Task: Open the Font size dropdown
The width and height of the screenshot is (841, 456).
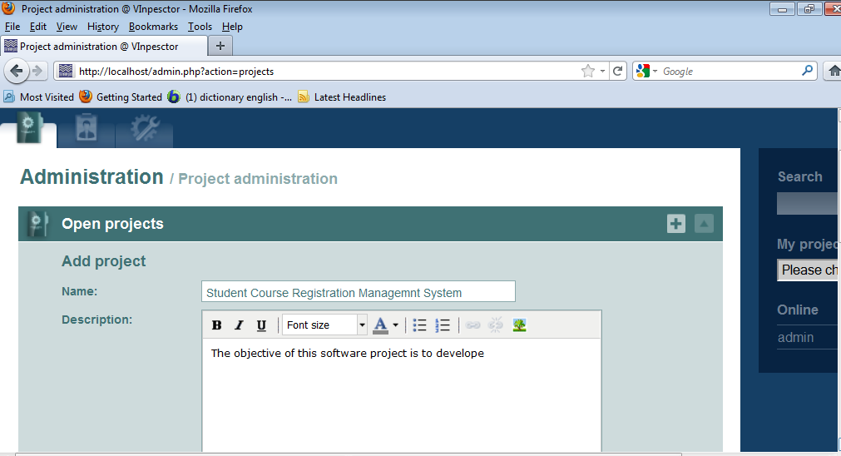Action: [325, 325]
